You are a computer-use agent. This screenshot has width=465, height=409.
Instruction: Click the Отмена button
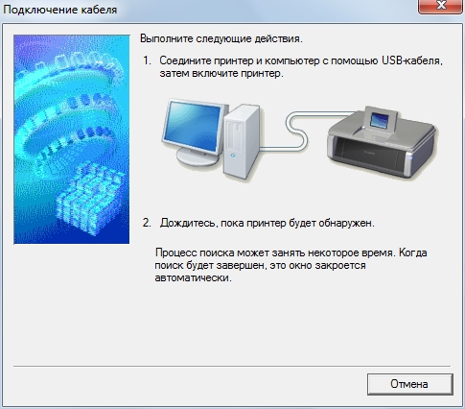(x=410, y=384)
